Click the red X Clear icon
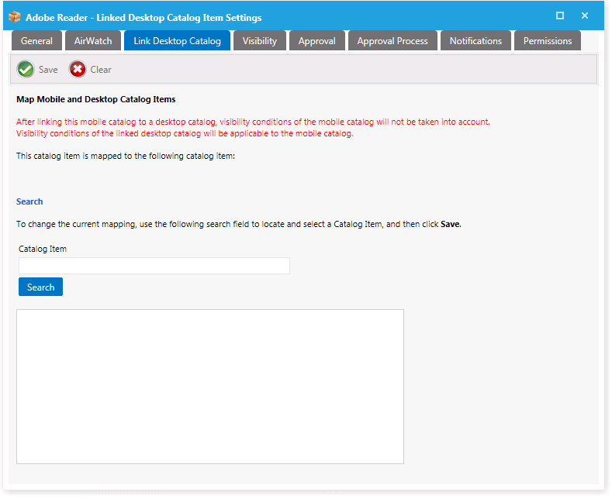 tap(78, 70)
